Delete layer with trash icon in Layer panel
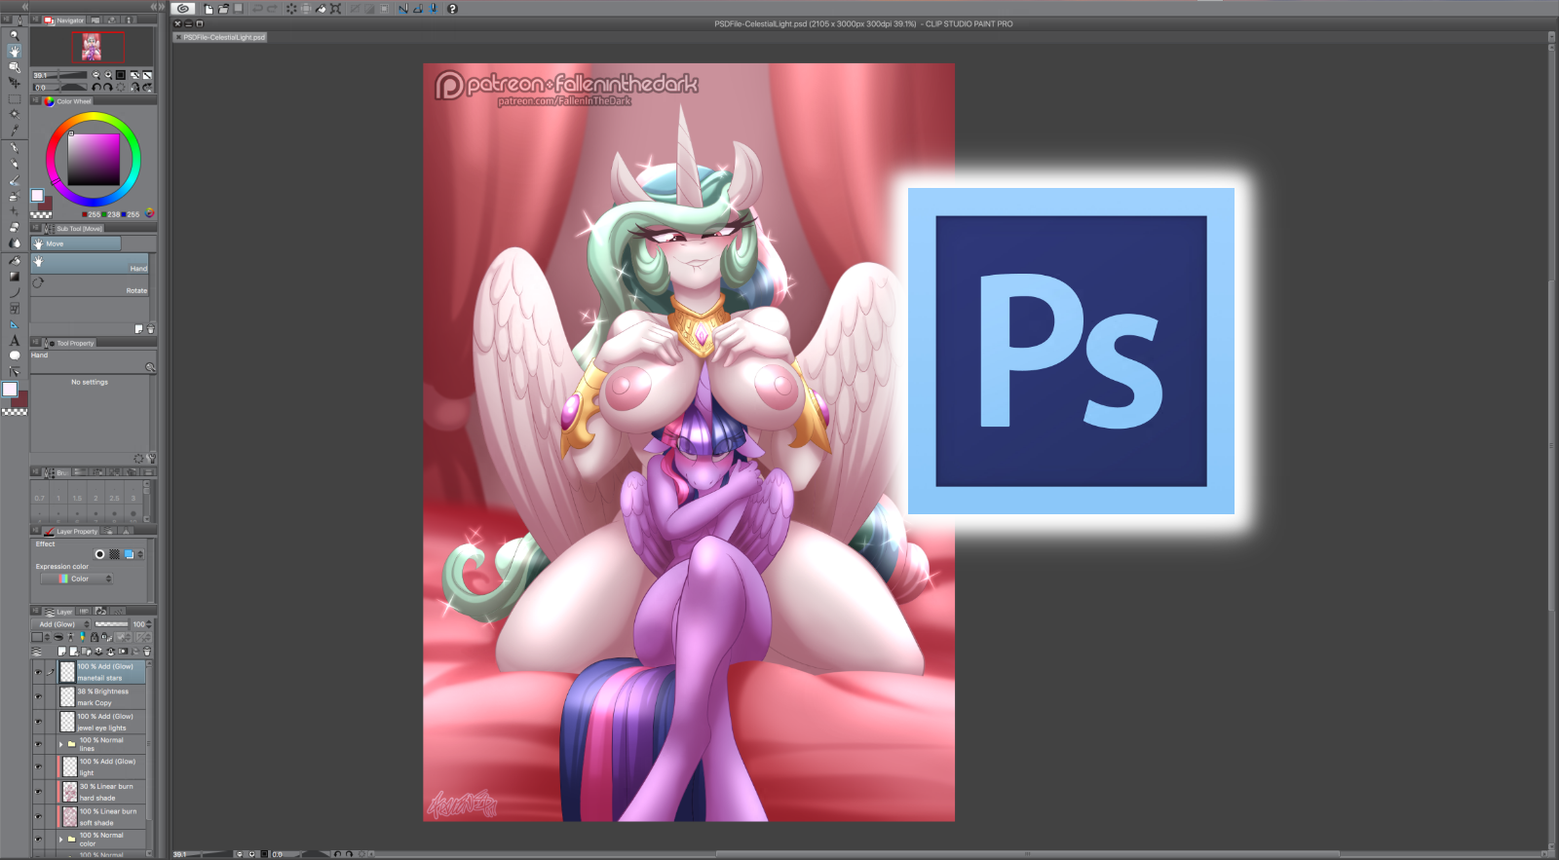 pos(147,652)
